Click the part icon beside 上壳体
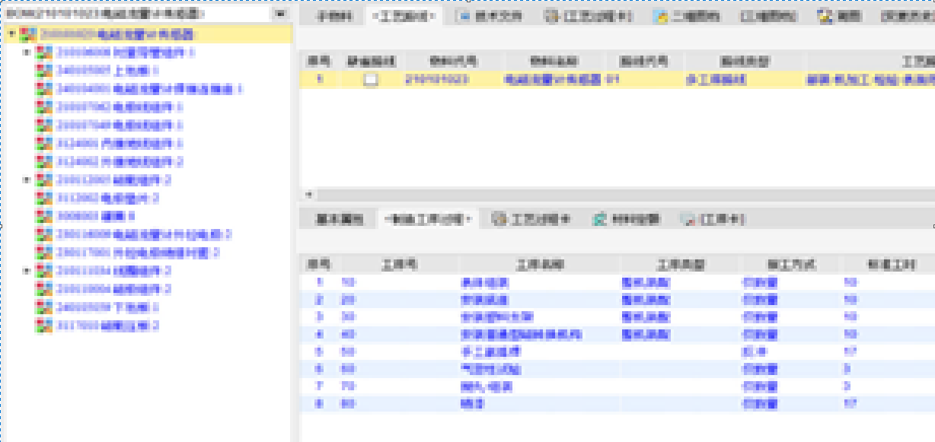Image resolution: width=935 pixels, height=442 pixels. click(44, 71)
